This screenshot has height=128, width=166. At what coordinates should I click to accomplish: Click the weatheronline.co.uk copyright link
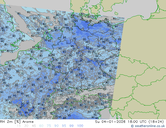(x=148, y=126)
